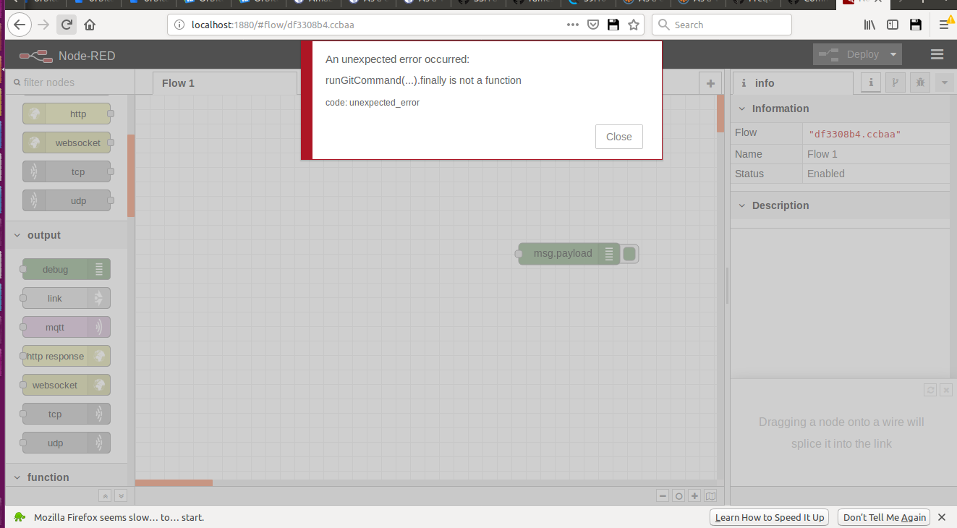Dismiss Firefox warning with Don't Tell Me Again
The image size is (957, 528).
[x=884, y=516]
